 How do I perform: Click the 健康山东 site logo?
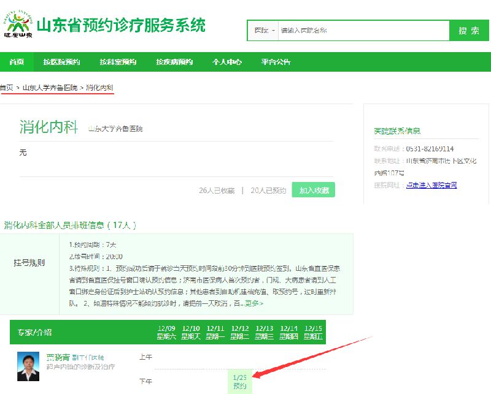(x=18, y=24)
